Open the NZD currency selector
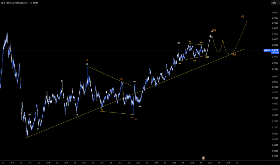Image resolution: width=280 pixels, height=165 pixels. coord(274,3)
